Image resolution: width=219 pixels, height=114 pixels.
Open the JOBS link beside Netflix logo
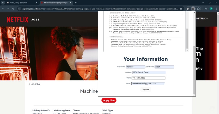[x=35, y=20]
